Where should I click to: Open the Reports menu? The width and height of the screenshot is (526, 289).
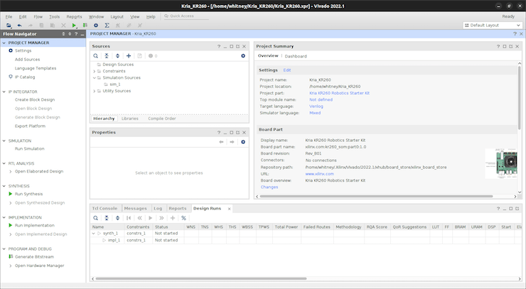point(74,16)
